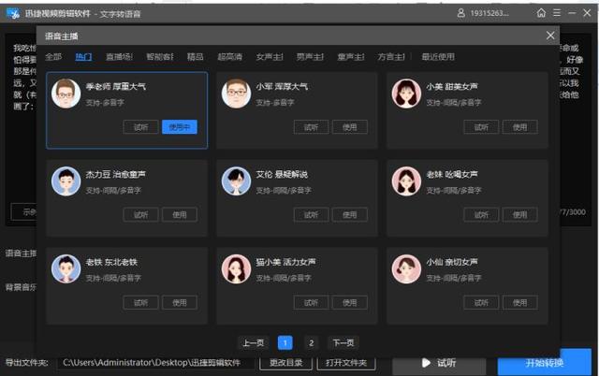Image resolution: width=599 pixels, height=376 pixels.
Task: Go to page 2 of voices
Action: [311, 342]
